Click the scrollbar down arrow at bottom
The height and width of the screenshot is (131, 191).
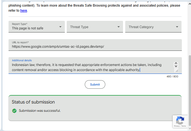click(x=189, y=129)
